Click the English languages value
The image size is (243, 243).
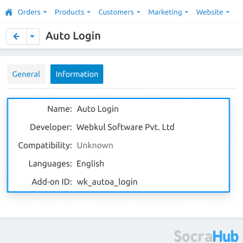coord(91,163)
